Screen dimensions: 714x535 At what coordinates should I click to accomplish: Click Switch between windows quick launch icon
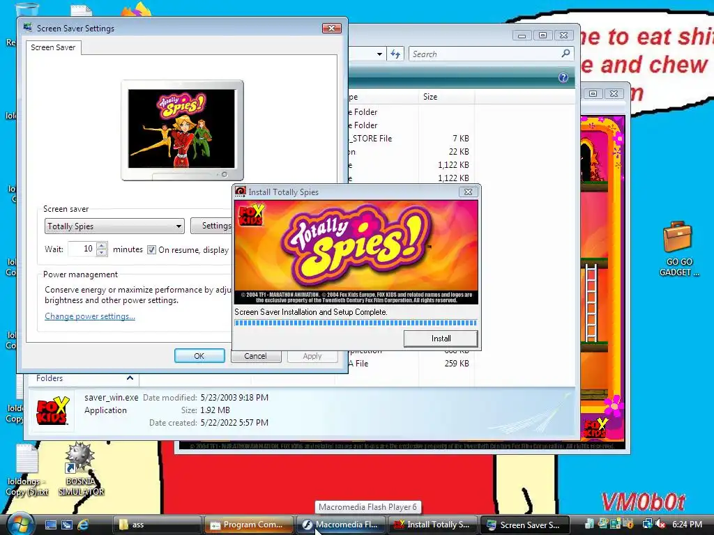coord(66,525)
